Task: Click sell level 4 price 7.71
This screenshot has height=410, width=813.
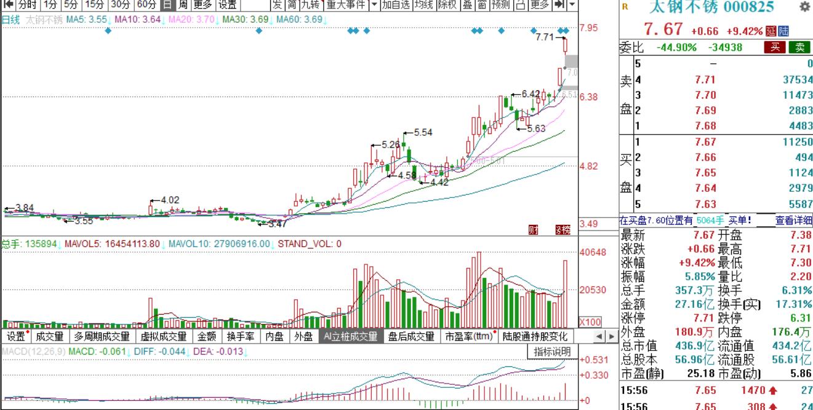Action: [705, 80]
